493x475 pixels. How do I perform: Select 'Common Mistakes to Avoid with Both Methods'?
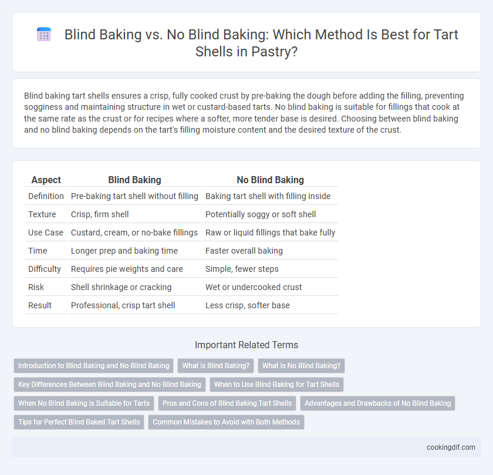227,422
